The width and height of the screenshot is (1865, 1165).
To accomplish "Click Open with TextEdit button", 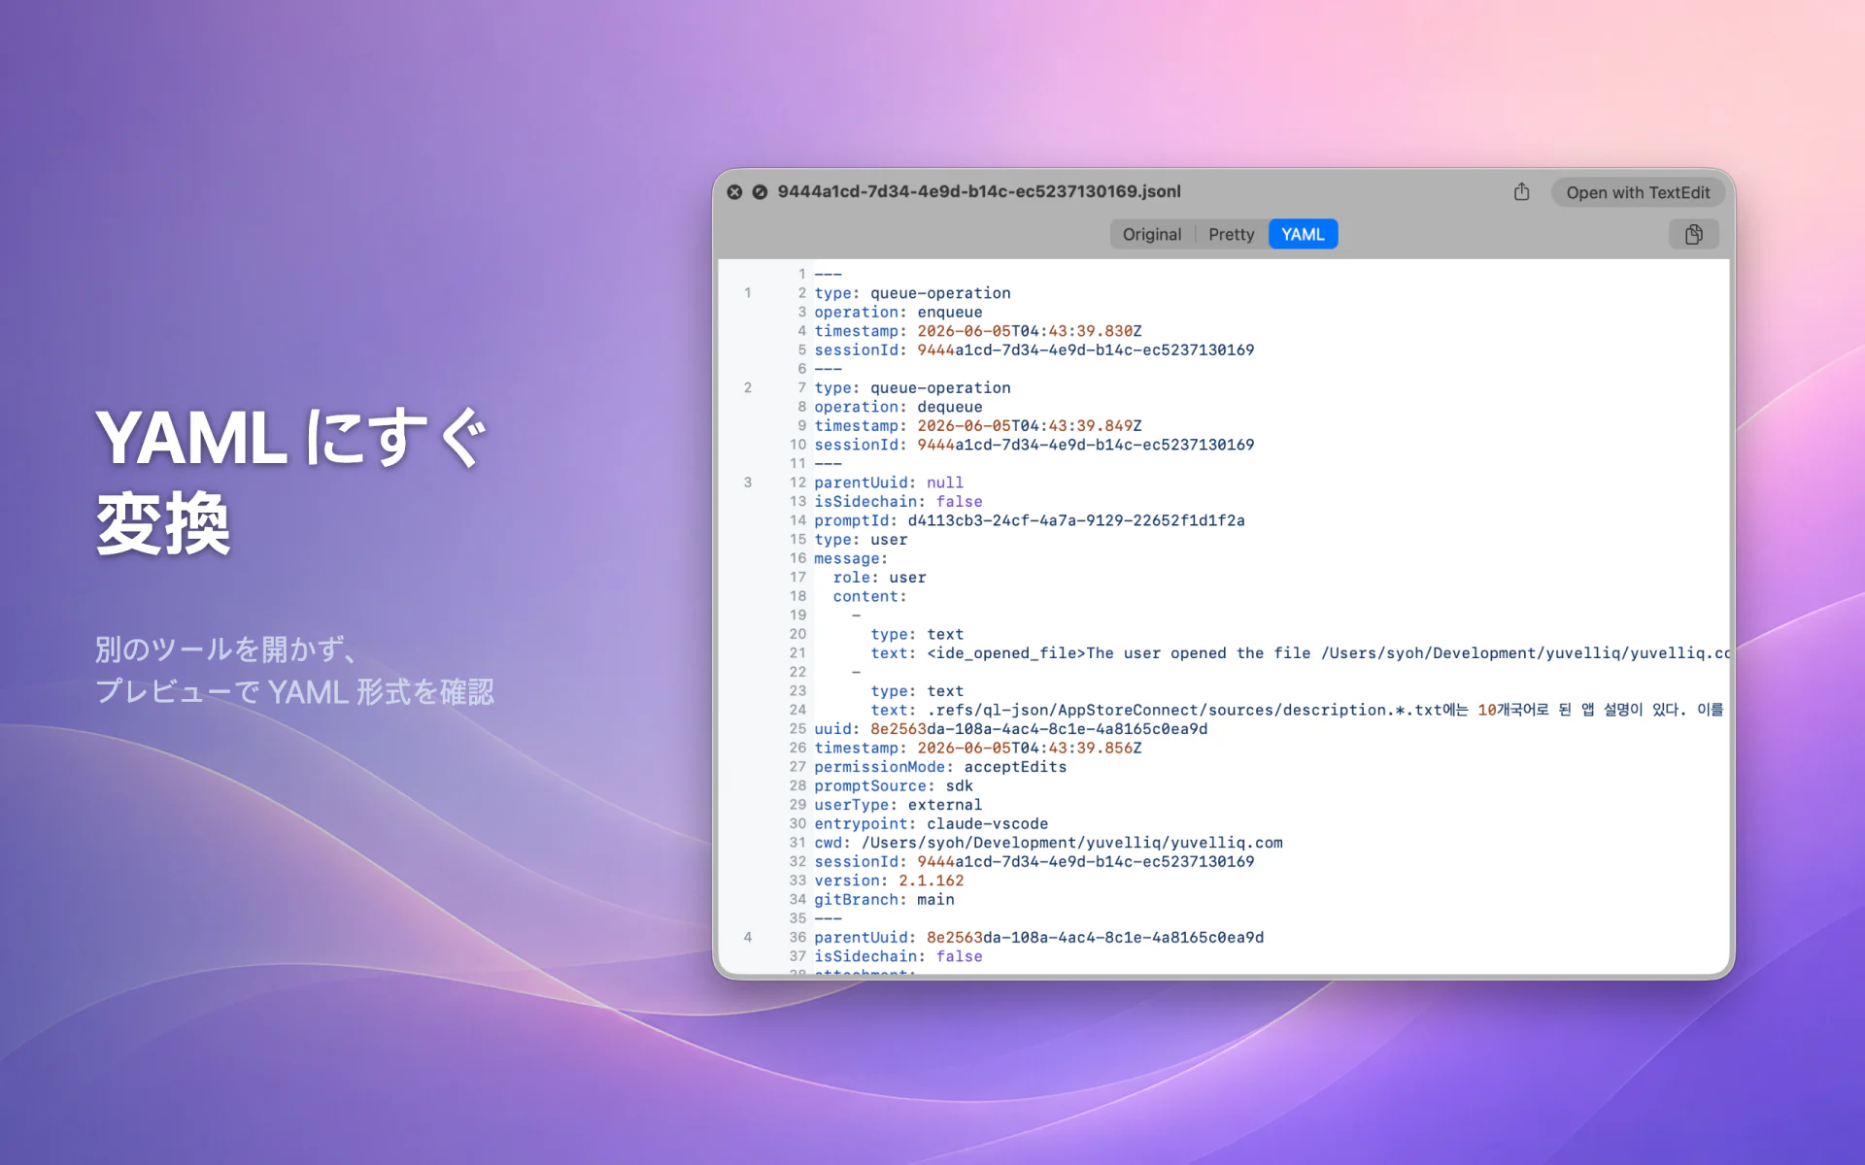I will point(1638,192).
